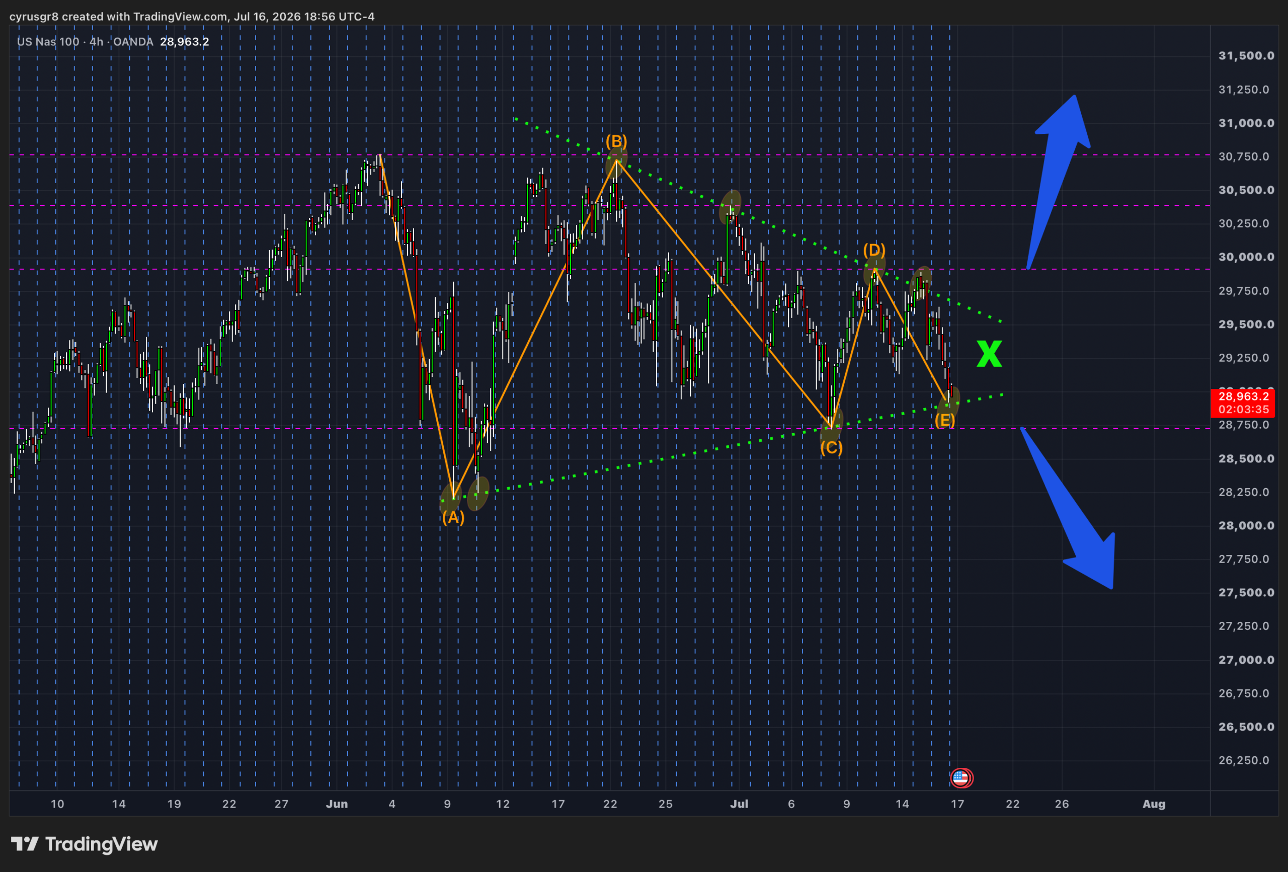Click the (C) wave label
1288x872 pixels.
click(831, 447)
